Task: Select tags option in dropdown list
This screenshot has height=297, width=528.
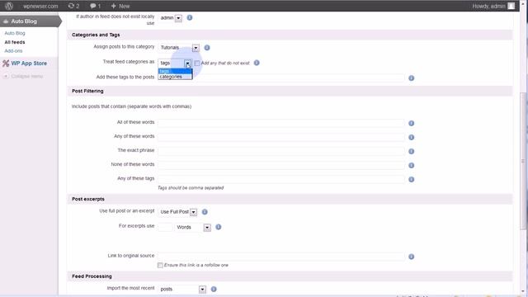Action: click(175, 71)
